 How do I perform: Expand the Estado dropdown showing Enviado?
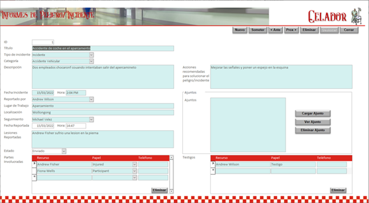(x=64, y=151)
